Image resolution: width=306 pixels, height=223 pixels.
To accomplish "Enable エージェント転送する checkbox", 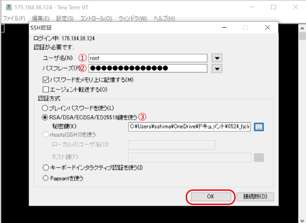I will point(46,89).
